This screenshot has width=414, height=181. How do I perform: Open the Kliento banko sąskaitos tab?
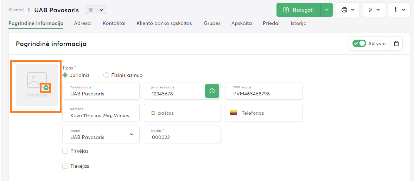coord(164,24)
